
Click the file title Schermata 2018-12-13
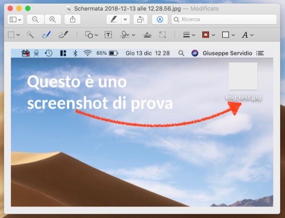coord(128,8)
